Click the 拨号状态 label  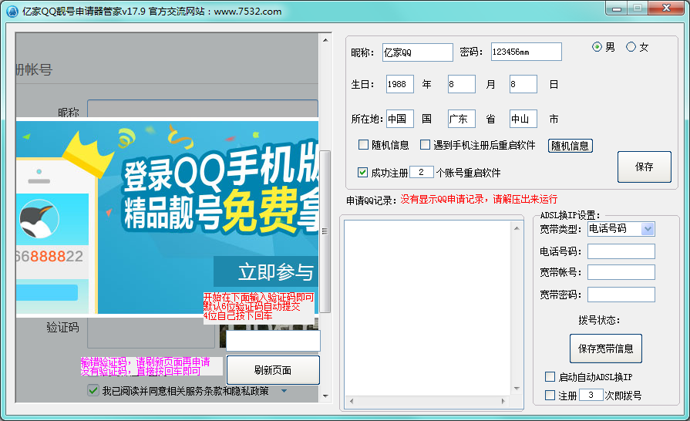599,320
